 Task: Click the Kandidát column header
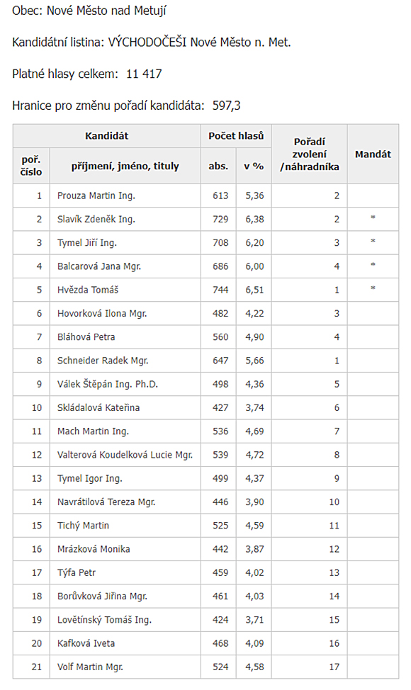point(106,136)
